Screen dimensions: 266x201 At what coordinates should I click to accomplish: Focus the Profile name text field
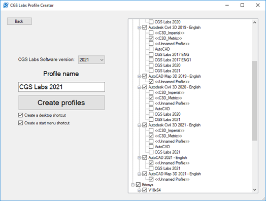click(x=61, y=87)
